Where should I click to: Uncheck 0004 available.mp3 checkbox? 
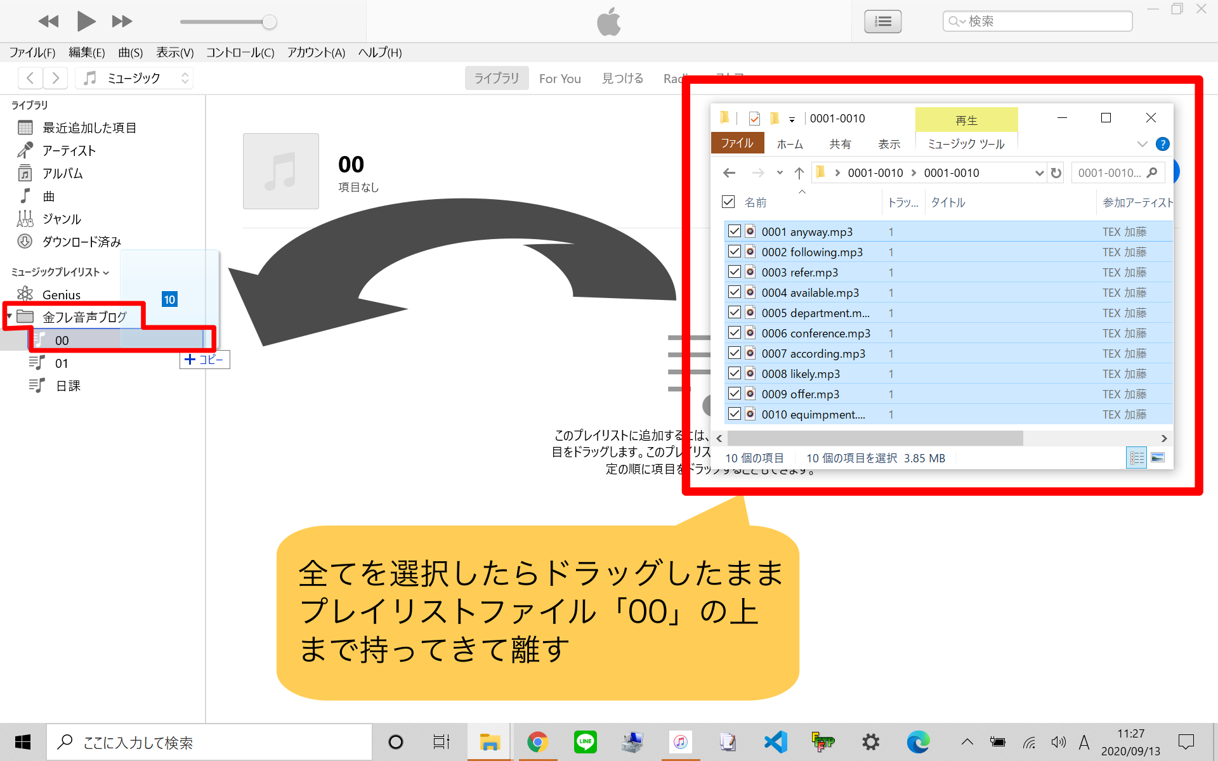[734, 292]
